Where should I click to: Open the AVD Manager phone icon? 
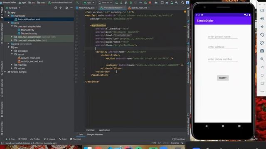(x=172, y=3)
